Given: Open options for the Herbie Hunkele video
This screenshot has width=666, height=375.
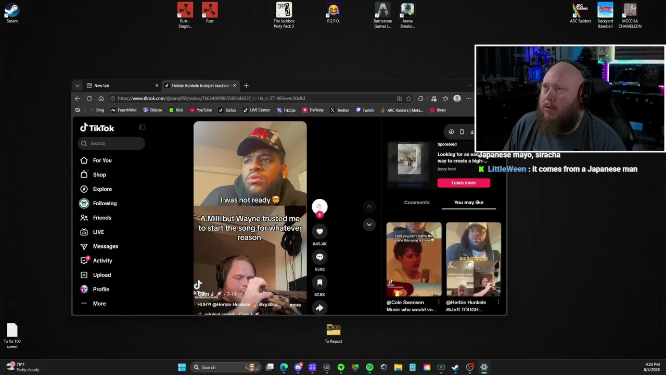Looking at the screenshot, I should click(x=498, y=302).
